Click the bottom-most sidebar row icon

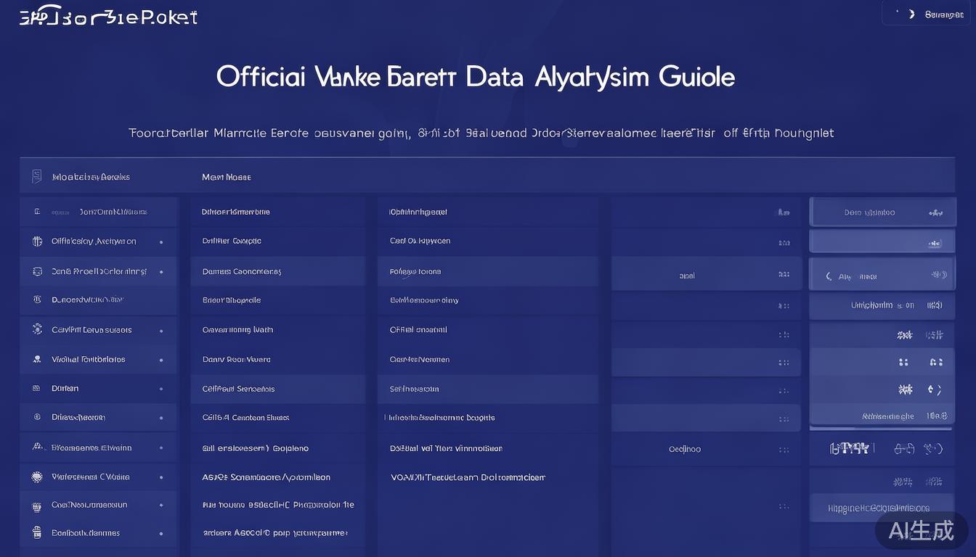(x=36, y=532)
